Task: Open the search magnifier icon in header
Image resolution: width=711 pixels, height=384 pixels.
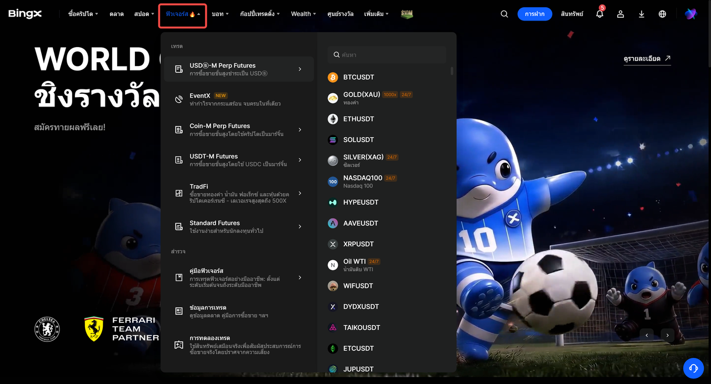Action: (x=504, y=14)
